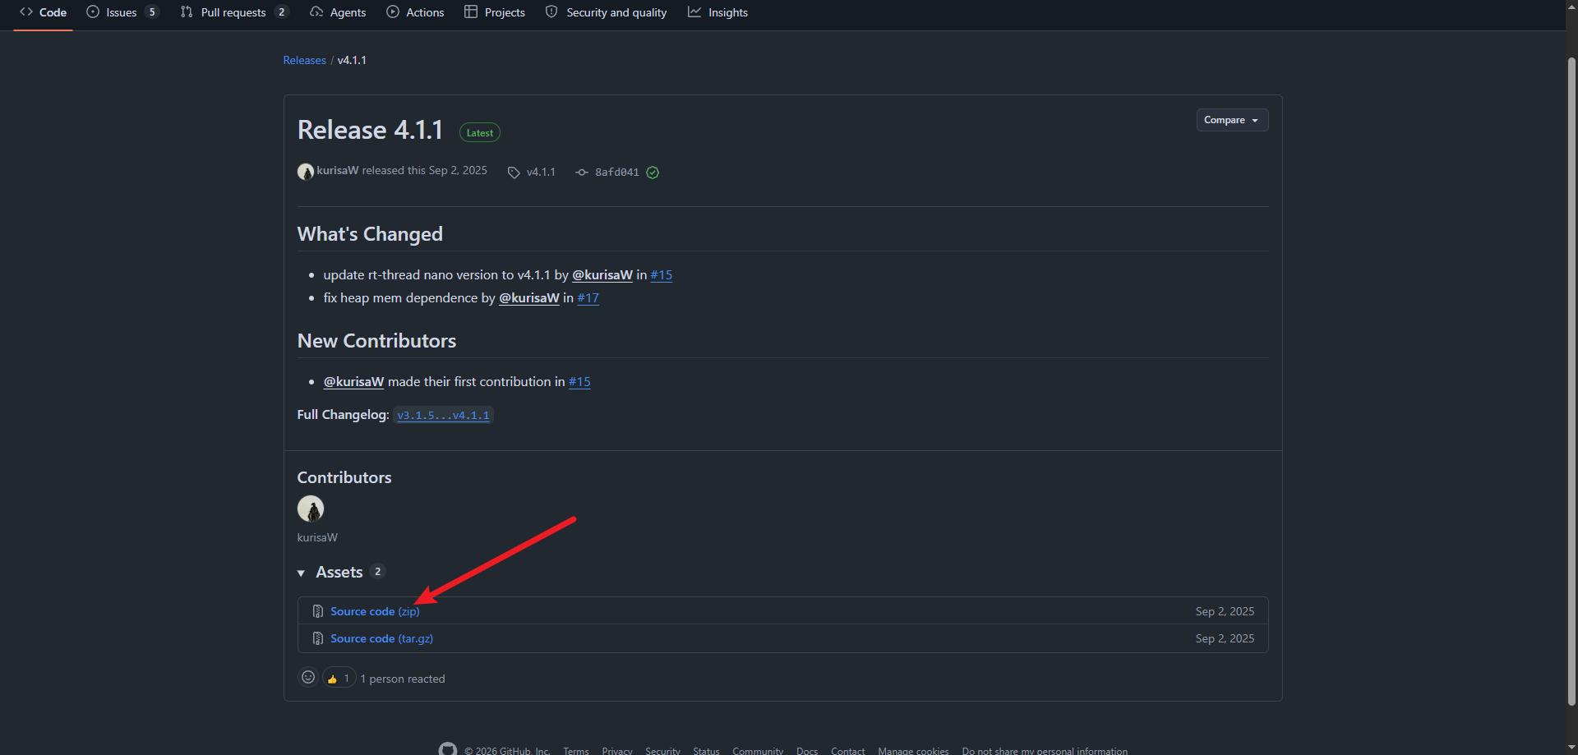The image size is (1578, 755).
Task: Open the Terms footer link
Action: click(576, 751)
